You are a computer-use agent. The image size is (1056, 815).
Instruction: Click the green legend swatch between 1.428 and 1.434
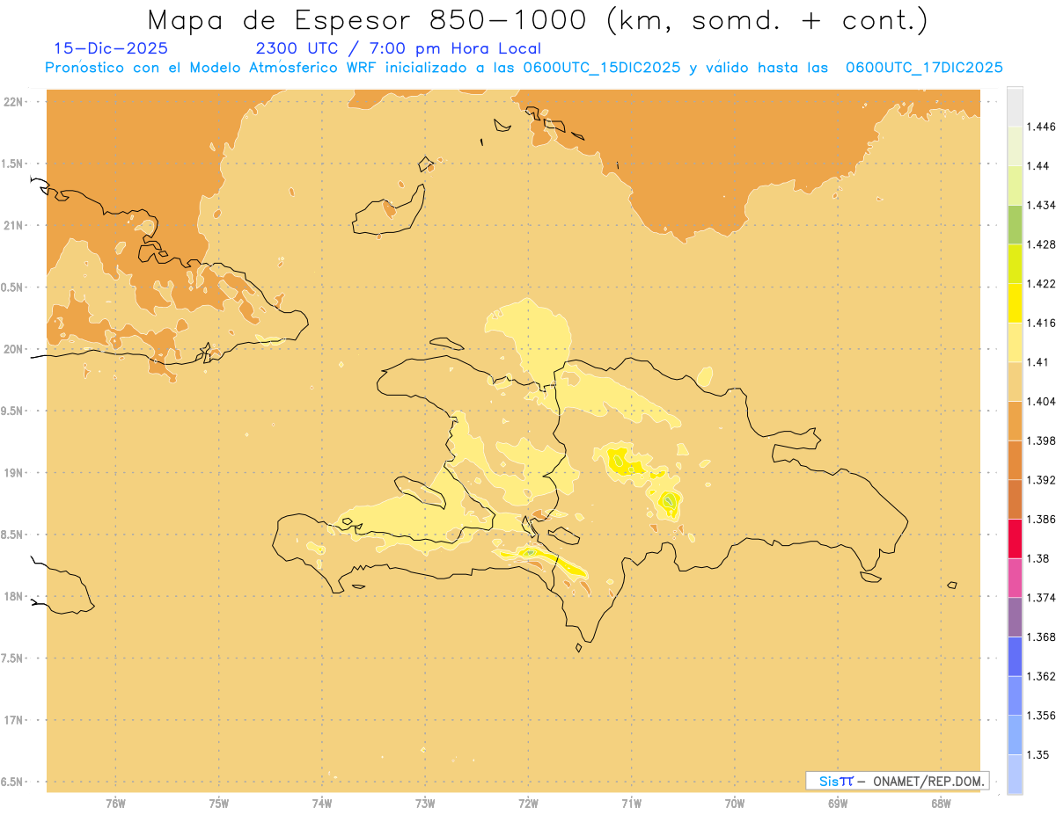point(1015,224)
